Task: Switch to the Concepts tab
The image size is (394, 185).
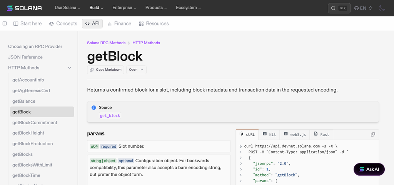Action: 63,23
